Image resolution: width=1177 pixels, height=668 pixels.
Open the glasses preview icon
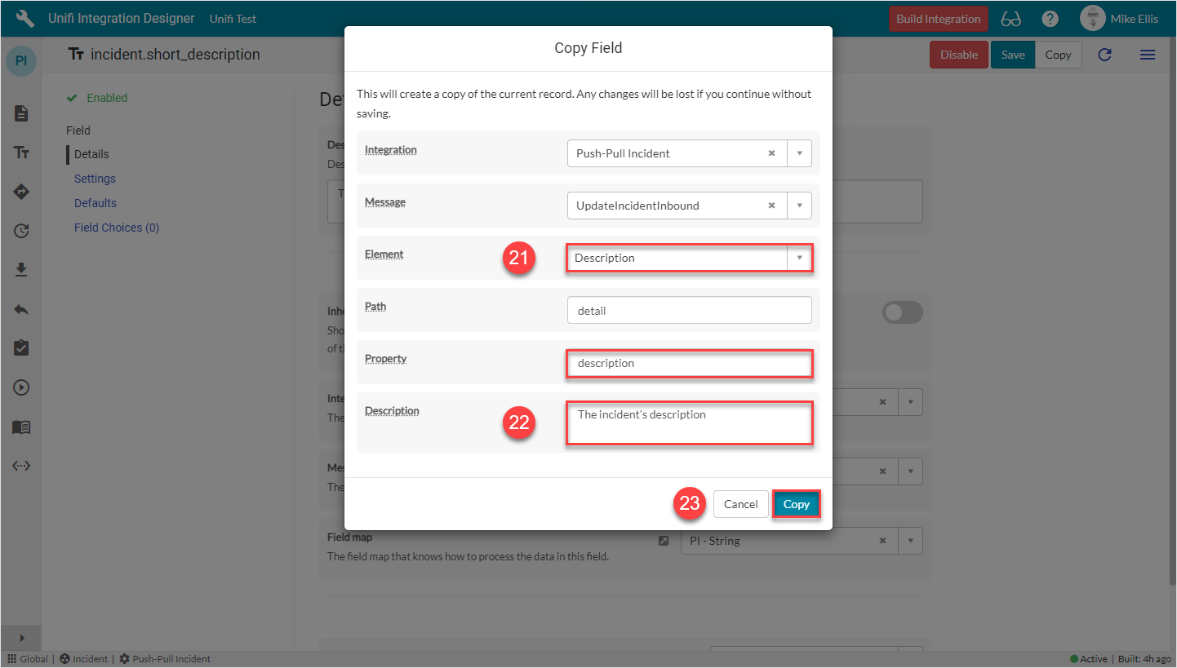tap(1010, 19)
